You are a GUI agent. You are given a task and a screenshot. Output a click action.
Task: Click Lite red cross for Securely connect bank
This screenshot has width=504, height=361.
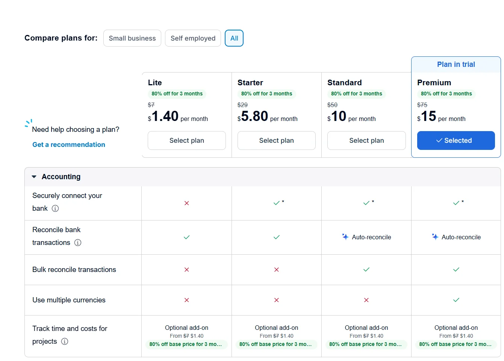tap(186, 203)
